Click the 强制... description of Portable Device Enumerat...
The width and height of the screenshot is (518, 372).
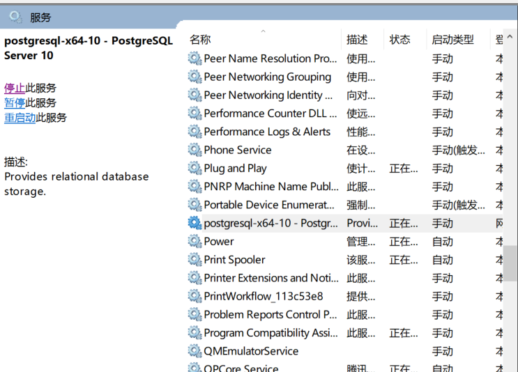tap(361, 206)
